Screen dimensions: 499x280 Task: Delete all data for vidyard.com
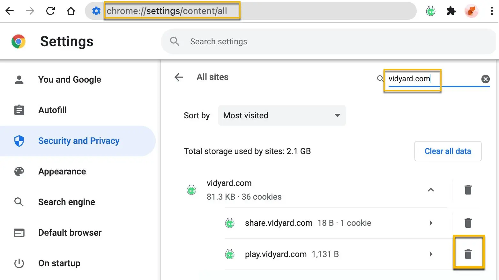[x=468, y=190]
